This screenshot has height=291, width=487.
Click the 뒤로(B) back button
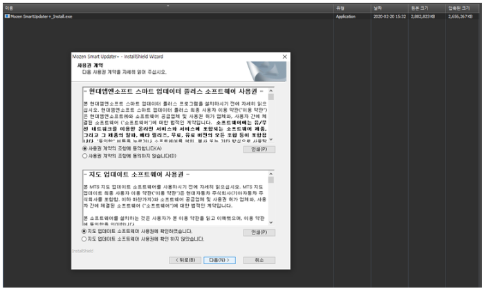185,261
